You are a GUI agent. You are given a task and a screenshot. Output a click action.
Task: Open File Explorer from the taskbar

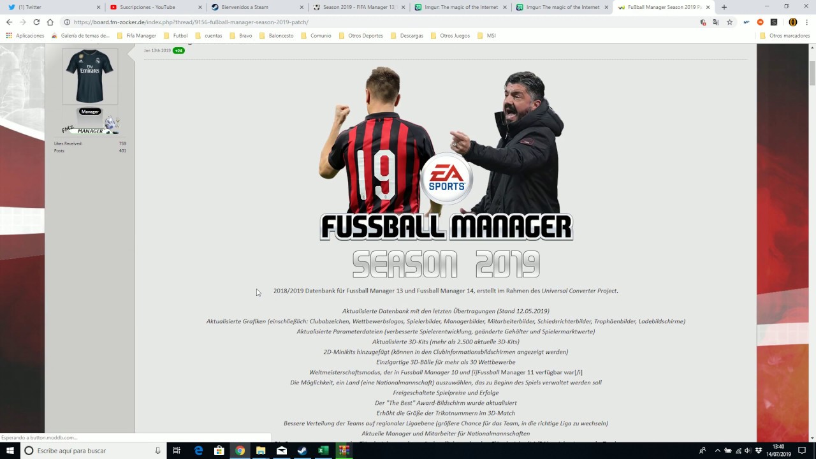point(261,451)
